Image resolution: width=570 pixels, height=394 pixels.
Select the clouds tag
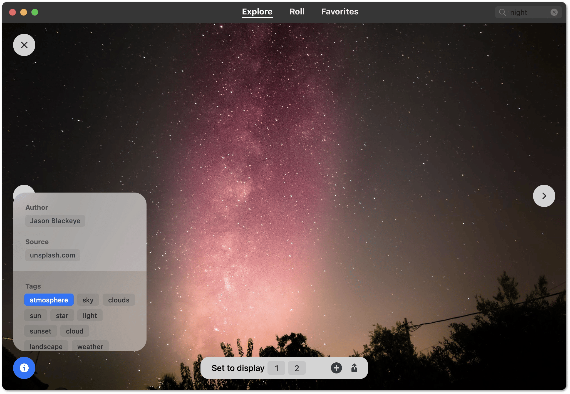click(x=119, y=300)
